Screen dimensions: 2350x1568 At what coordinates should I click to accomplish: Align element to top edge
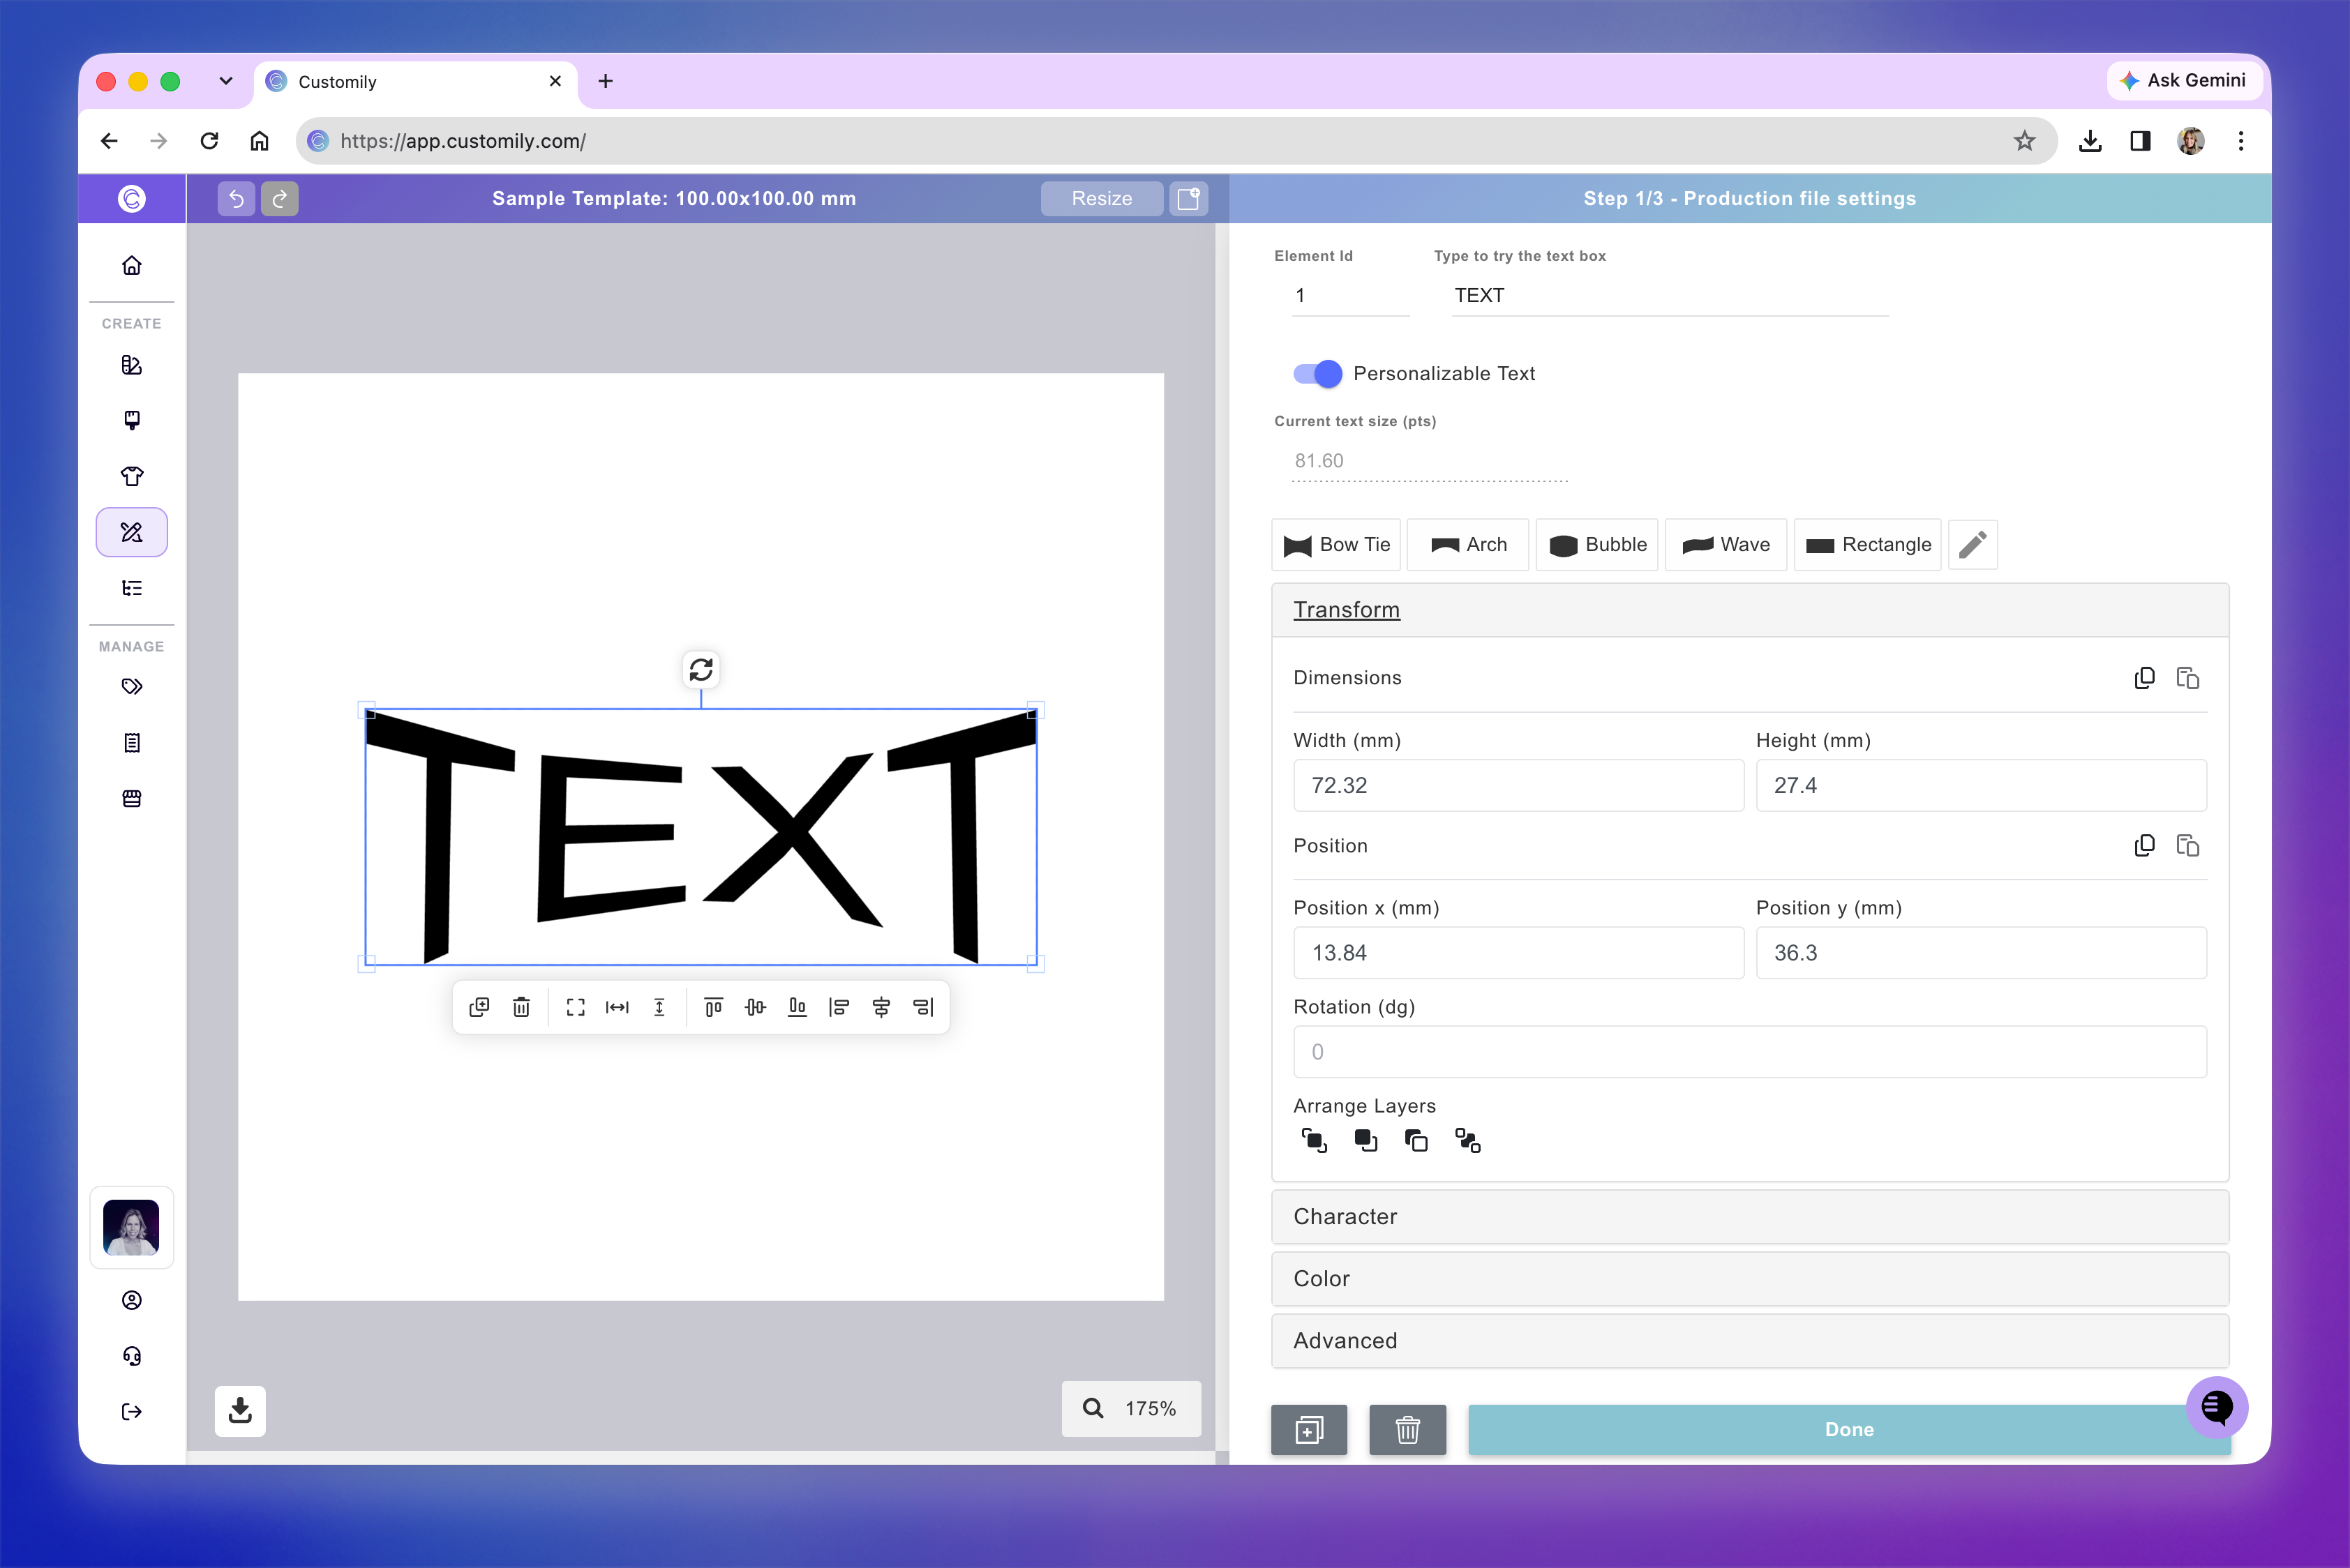tap(713, 1007)
